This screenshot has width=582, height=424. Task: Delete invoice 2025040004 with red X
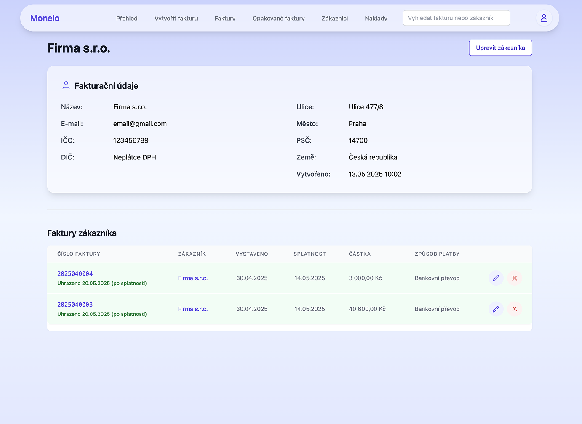click(x=515, y=278)
